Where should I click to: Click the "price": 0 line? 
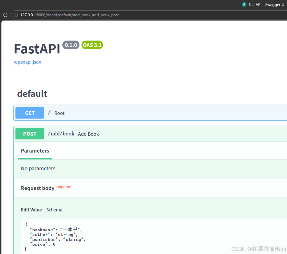tap(43, 245)
